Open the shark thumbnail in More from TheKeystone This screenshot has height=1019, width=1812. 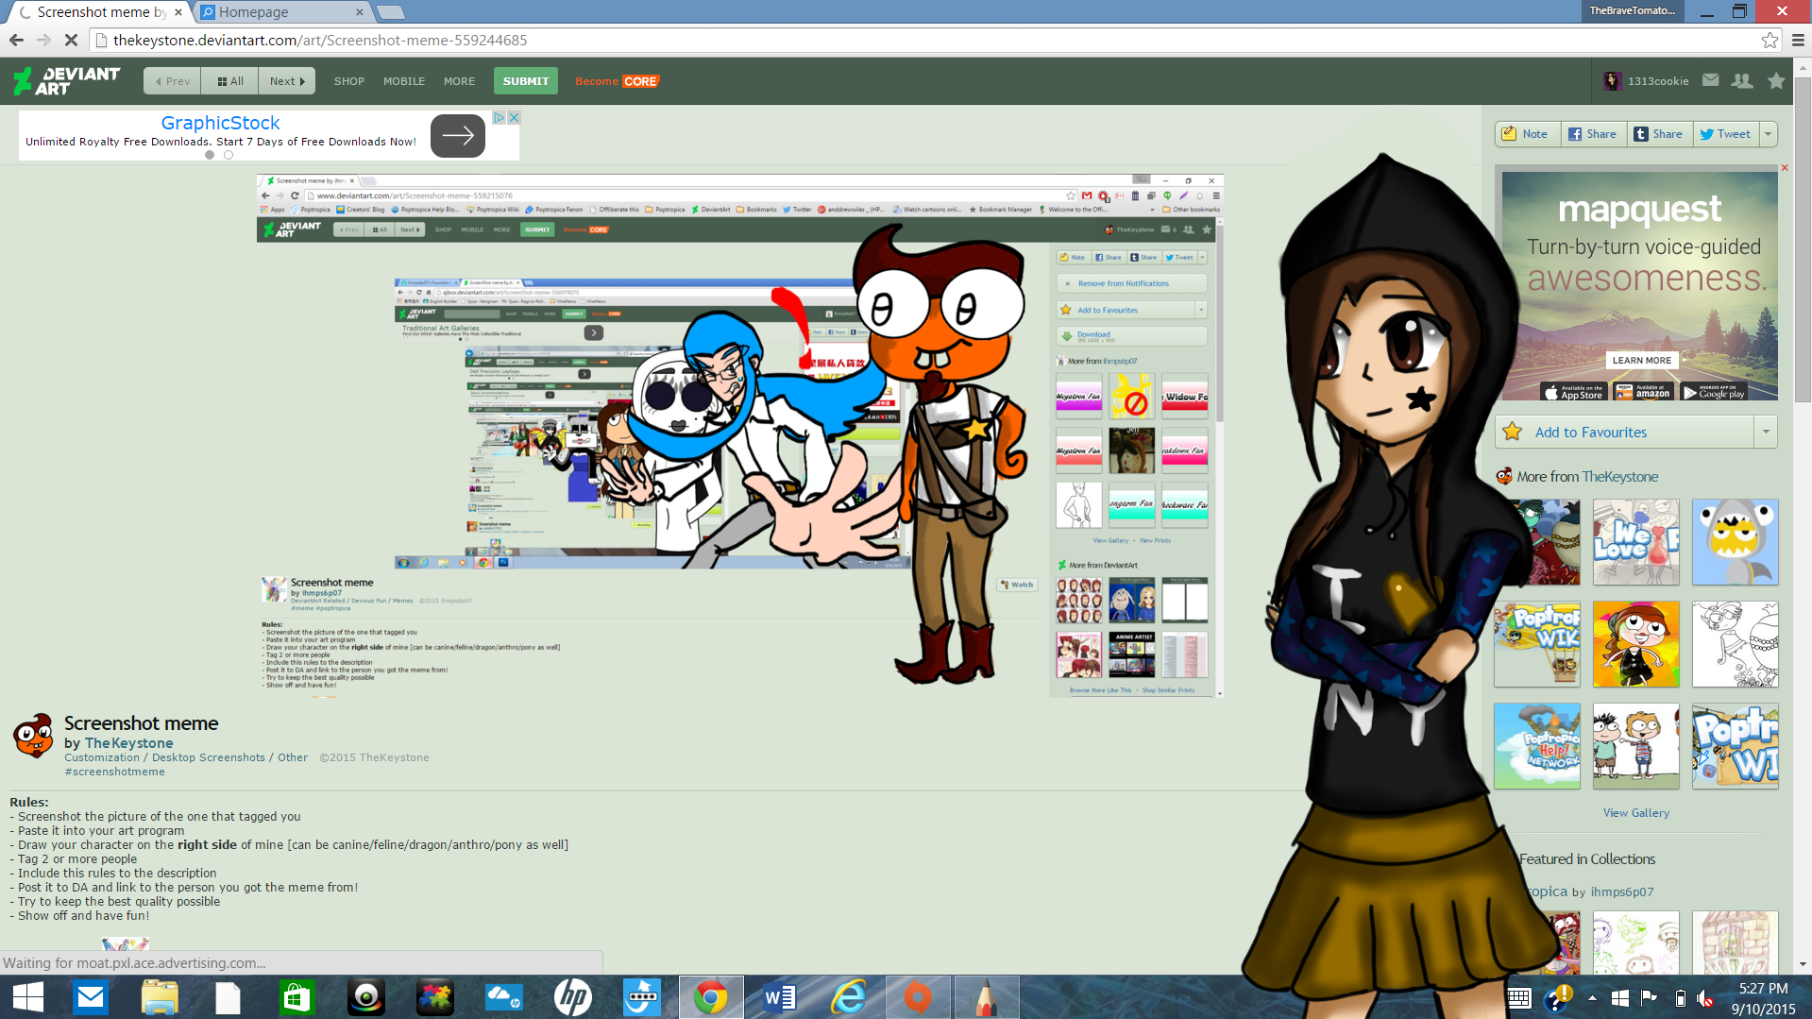1735,542
